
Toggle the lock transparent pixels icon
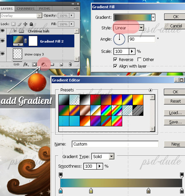pyautogui.click(x=13, y=24)
